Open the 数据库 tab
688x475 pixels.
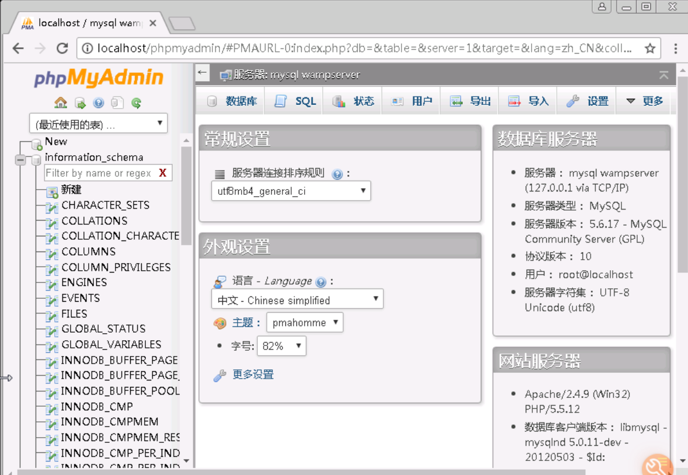231,102
